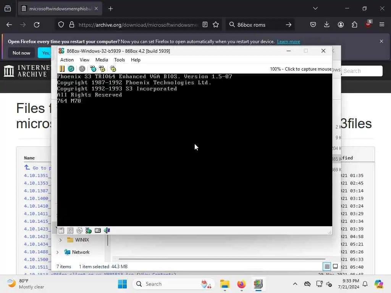Click first floppy drive status icon

[61, 230]
